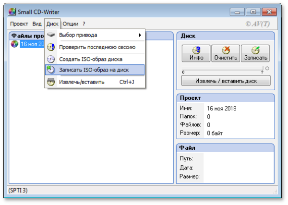Open the ? help menu
Image resolution: width=288 pixels, height=205 pixels.
point(84,24)
